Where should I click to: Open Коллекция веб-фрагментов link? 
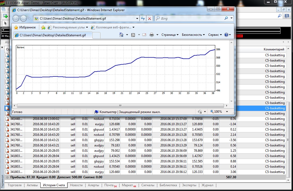tap(113, 27)
